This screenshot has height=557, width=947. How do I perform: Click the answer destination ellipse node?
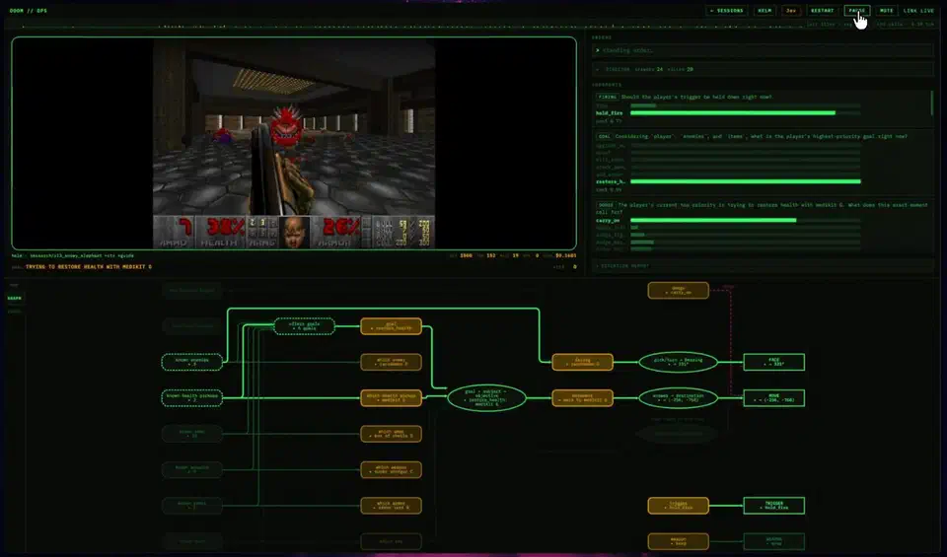(x=678, y=397)
